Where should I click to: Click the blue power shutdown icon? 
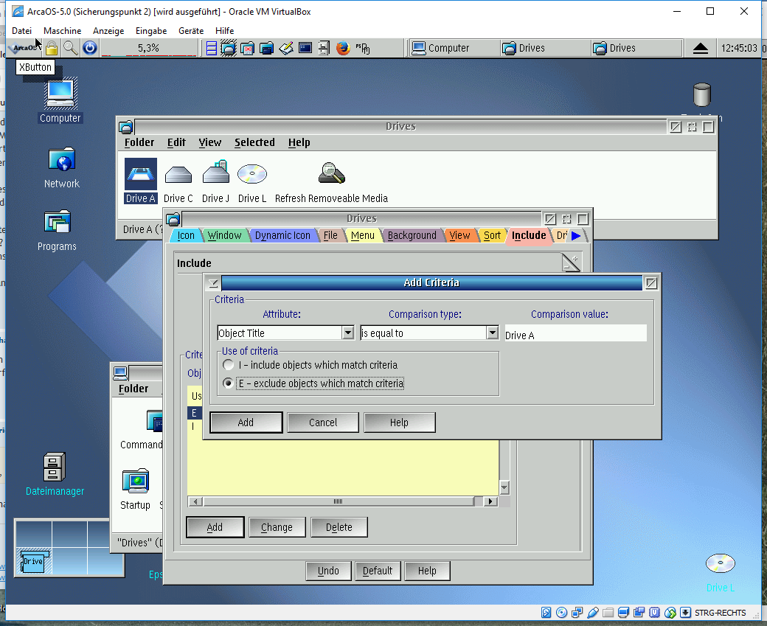point(90,48)
